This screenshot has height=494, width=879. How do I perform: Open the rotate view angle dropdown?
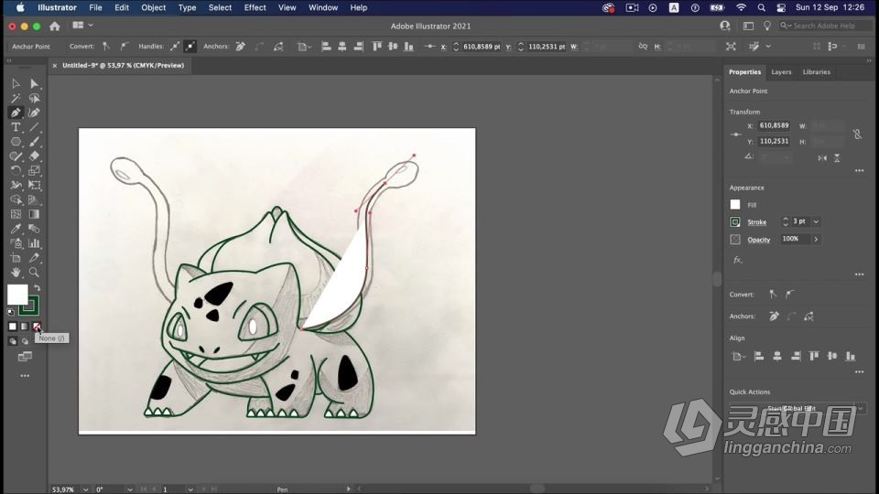click(130, 489)
